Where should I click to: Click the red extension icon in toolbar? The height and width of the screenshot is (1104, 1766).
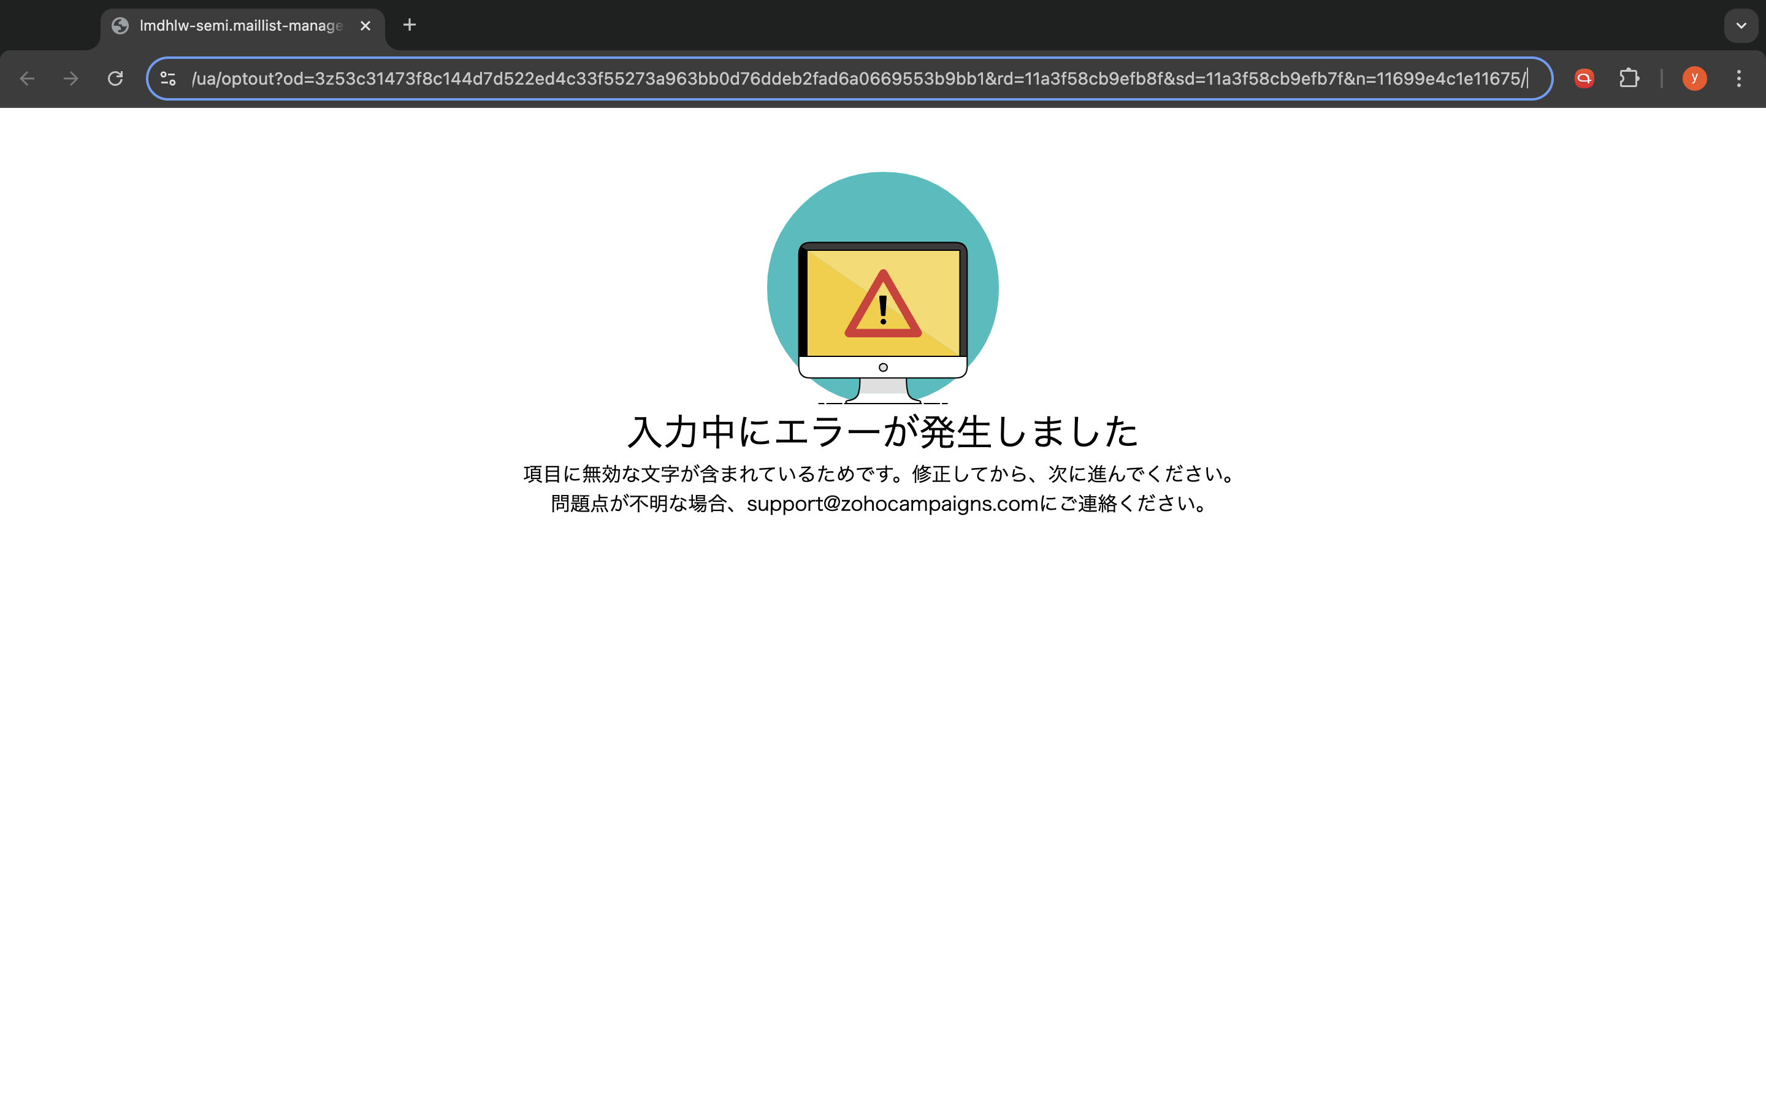coord(1583,79)
